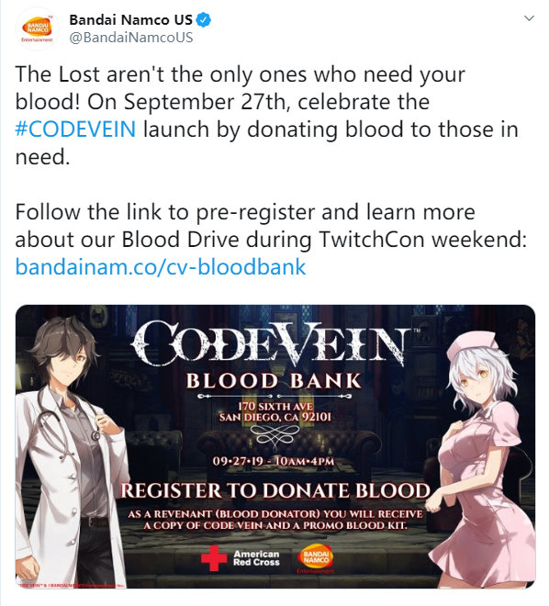Click the 09-27-19 date line

point(274,462)
